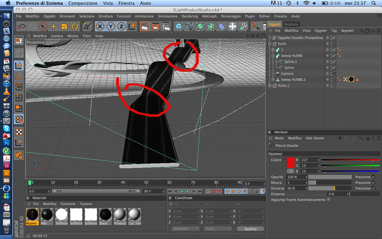The height and width of the screenshot is (239, 382).
Task: Select the Rotate tool icon
Action: pos(75,26)
